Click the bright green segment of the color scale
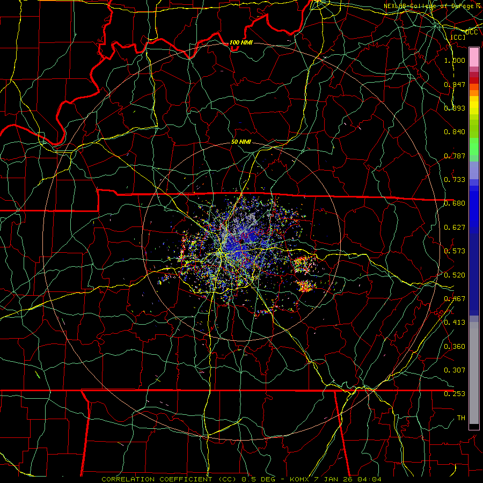 (x=474, y=147)
